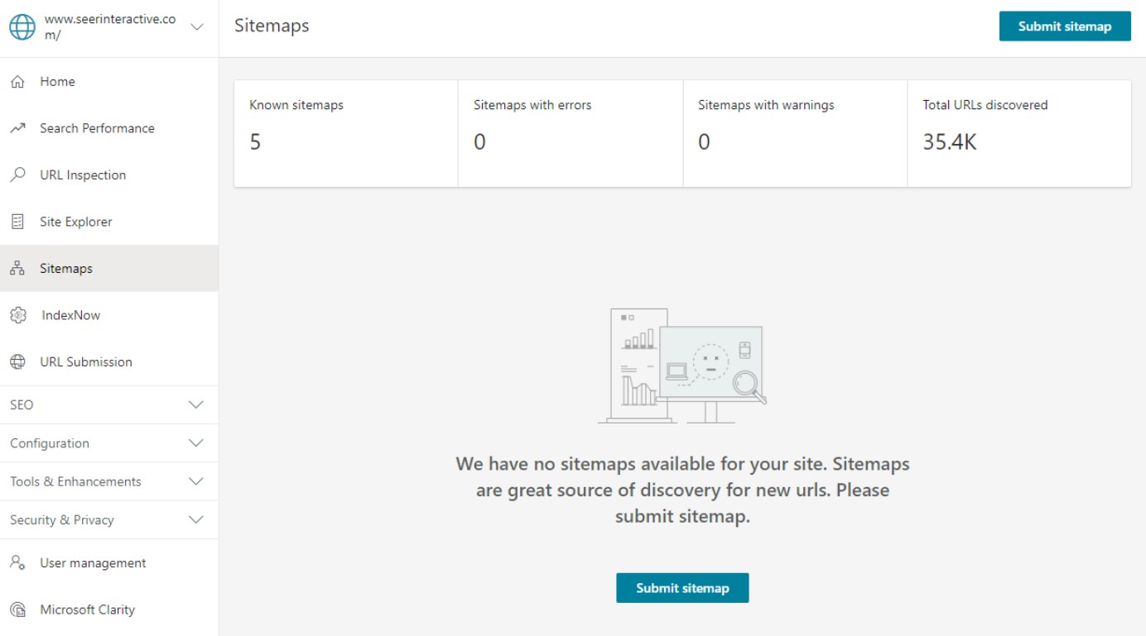Expand the SEO section

pyautogui.click(x=195, y=405)
